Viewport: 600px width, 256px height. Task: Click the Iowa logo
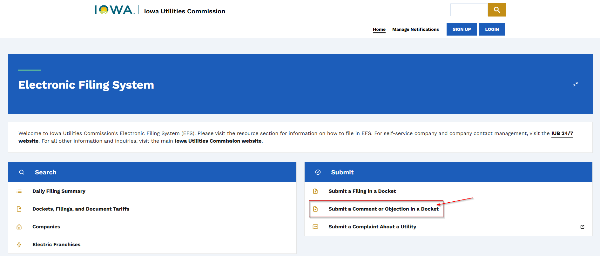pos(115,10)
